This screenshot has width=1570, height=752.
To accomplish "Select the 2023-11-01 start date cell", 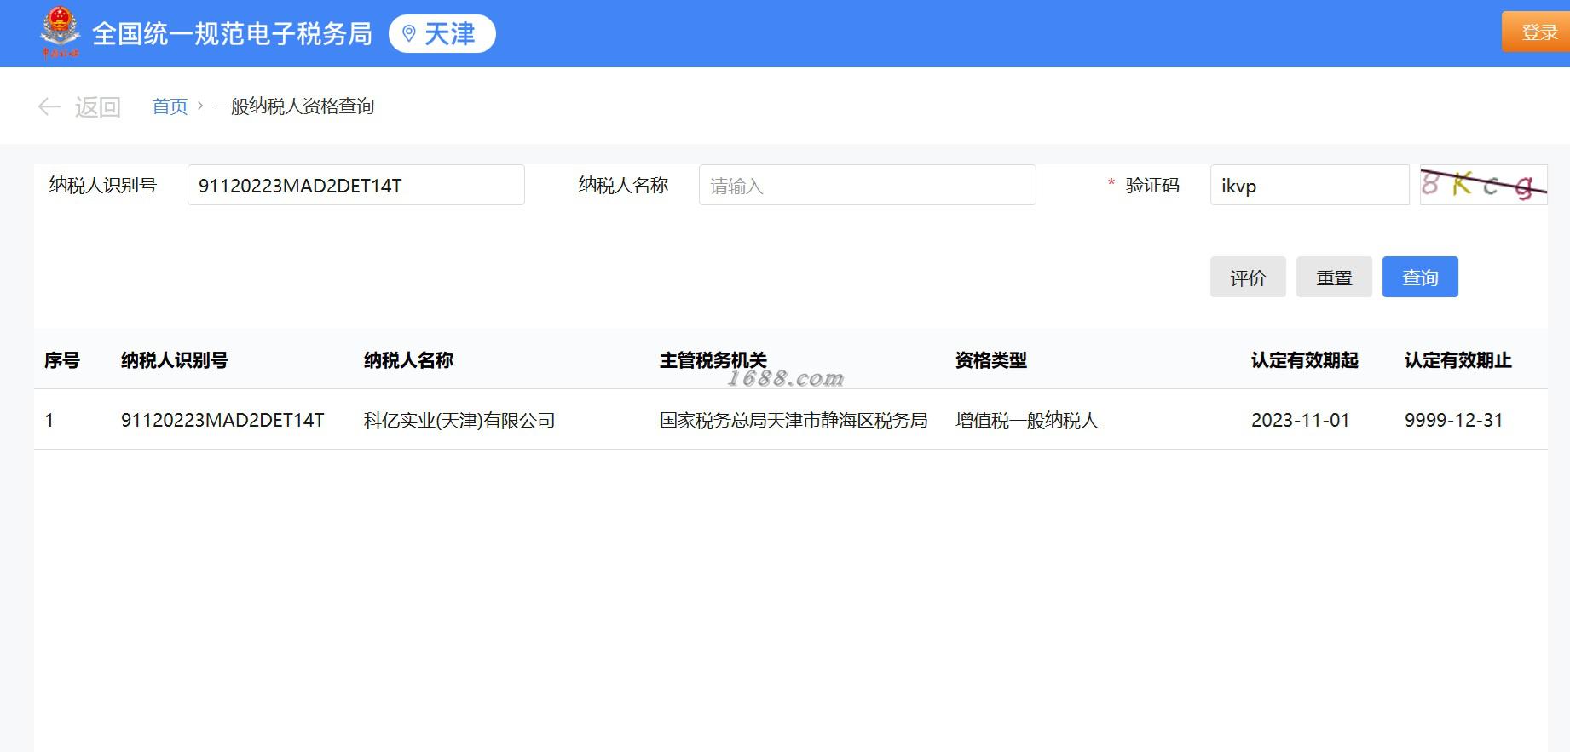I will (x=1301, y=420).
